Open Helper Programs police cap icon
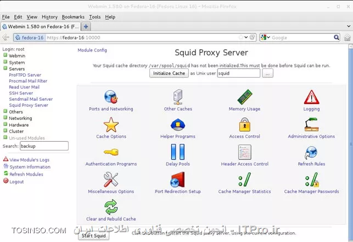This screenshot has height=242, width=353. 178,125
